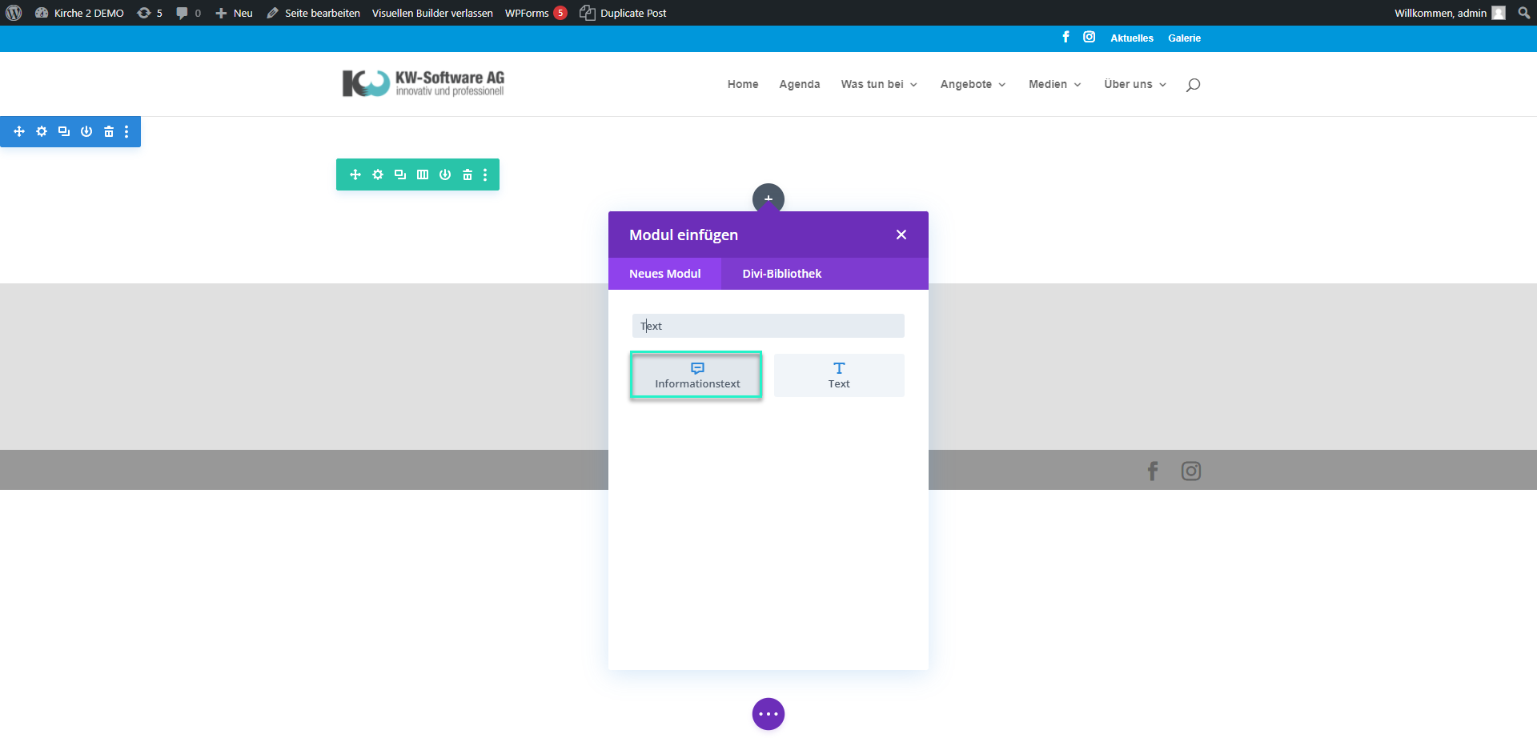Select the Neues Modul tab

(x=664, y=274)
